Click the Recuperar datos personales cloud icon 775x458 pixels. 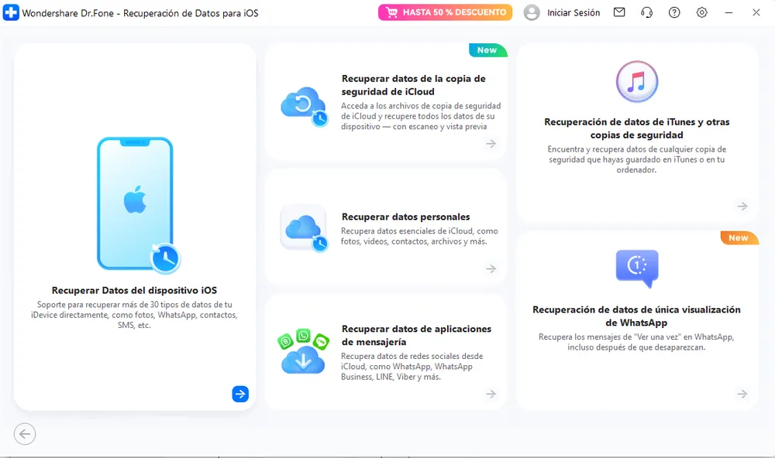(304, 228)
